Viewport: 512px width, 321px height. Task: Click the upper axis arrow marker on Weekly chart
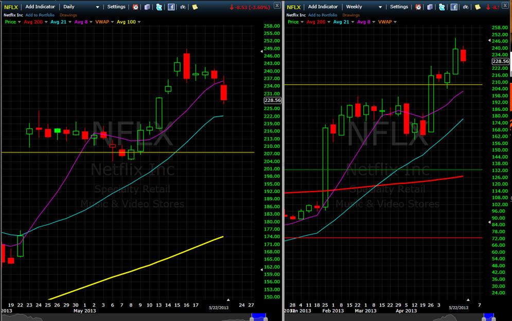click(489, 41)
